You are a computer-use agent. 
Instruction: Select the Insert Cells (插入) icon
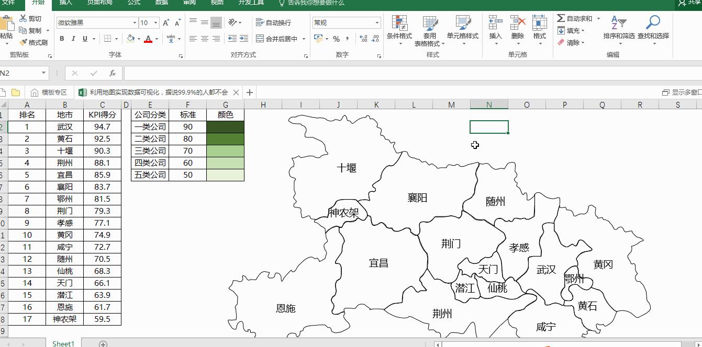(x=495, y=27)
